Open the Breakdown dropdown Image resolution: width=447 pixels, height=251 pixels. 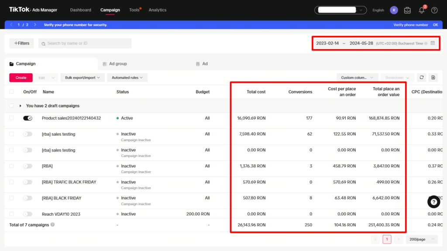[397, 78]
